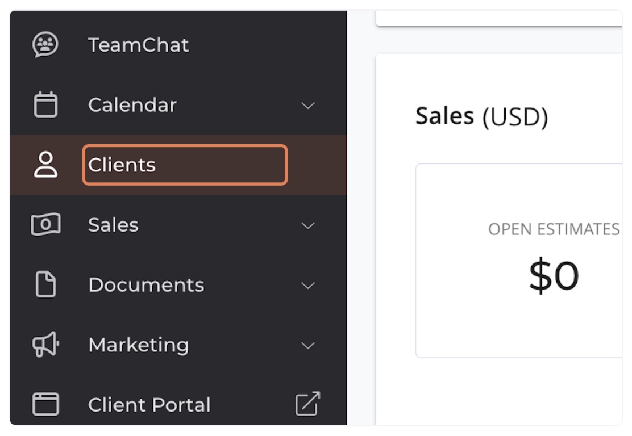Screen dimensions: 632x436
Task: Click the TeamChat speech bubble icon
Action: (45, 44)
